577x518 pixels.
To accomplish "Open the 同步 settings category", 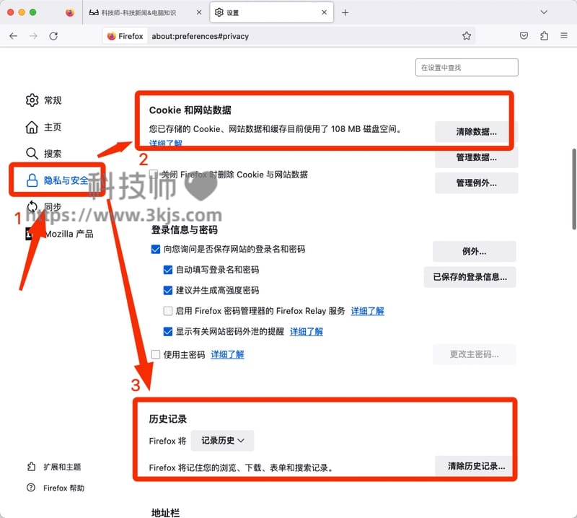I will coord(44,206).
